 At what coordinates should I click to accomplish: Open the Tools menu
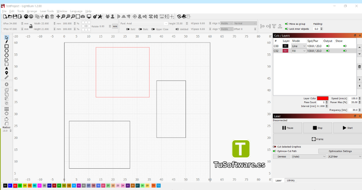(20, 11)
